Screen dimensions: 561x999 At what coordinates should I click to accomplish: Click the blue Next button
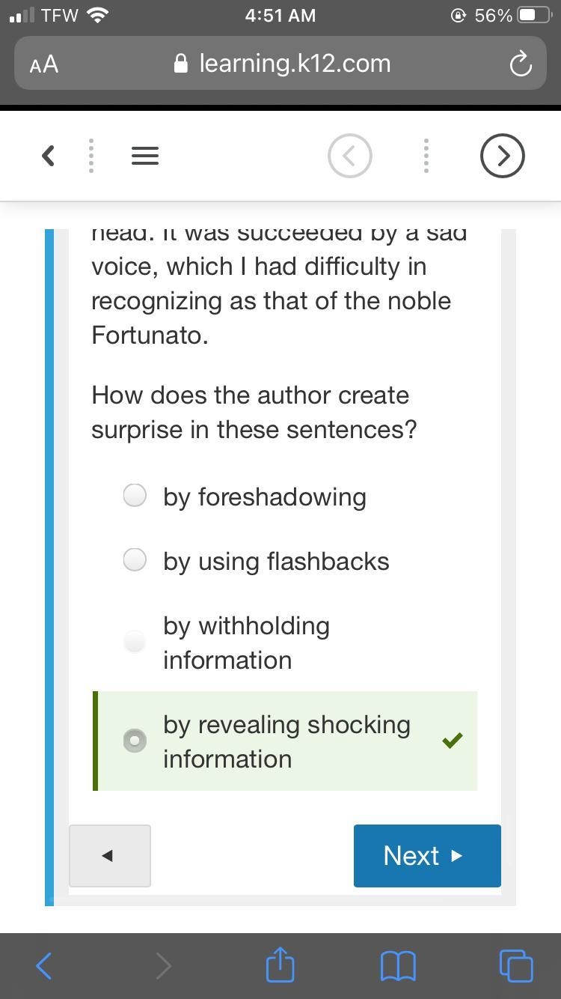[x=427, y=856]
